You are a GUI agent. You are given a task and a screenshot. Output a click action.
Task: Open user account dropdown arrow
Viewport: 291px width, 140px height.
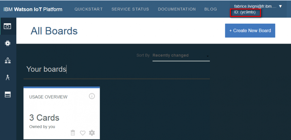coord(280,6)
